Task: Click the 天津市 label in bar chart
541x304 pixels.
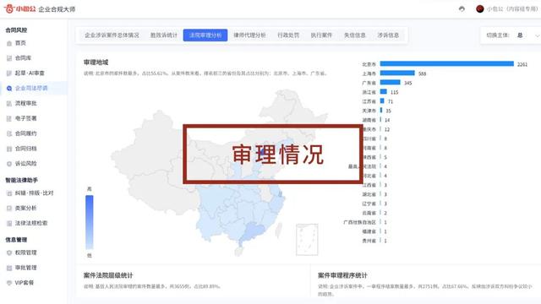Action: pyautogui.click(x=369, y=111)
